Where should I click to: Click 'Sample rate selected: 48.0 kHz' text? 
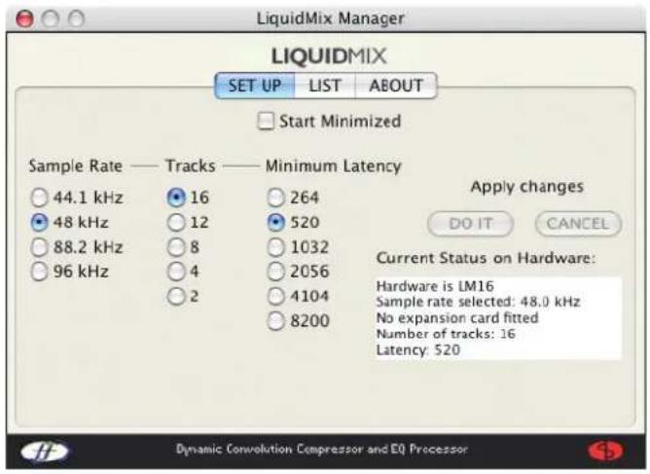(478, 302)
